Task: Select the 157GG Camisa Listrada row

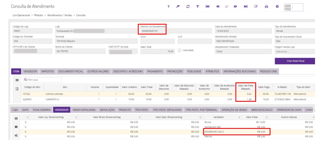Action: (x=168, y=94)
